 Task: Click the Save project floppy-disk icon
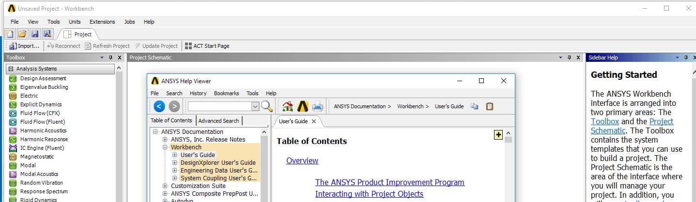click(35, 34)
